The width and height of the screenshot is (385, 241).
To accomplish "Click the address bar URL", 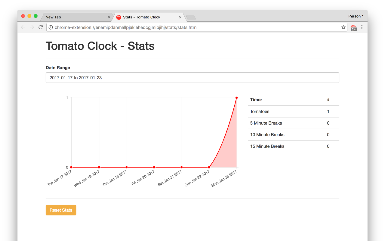I will point(126,27).
